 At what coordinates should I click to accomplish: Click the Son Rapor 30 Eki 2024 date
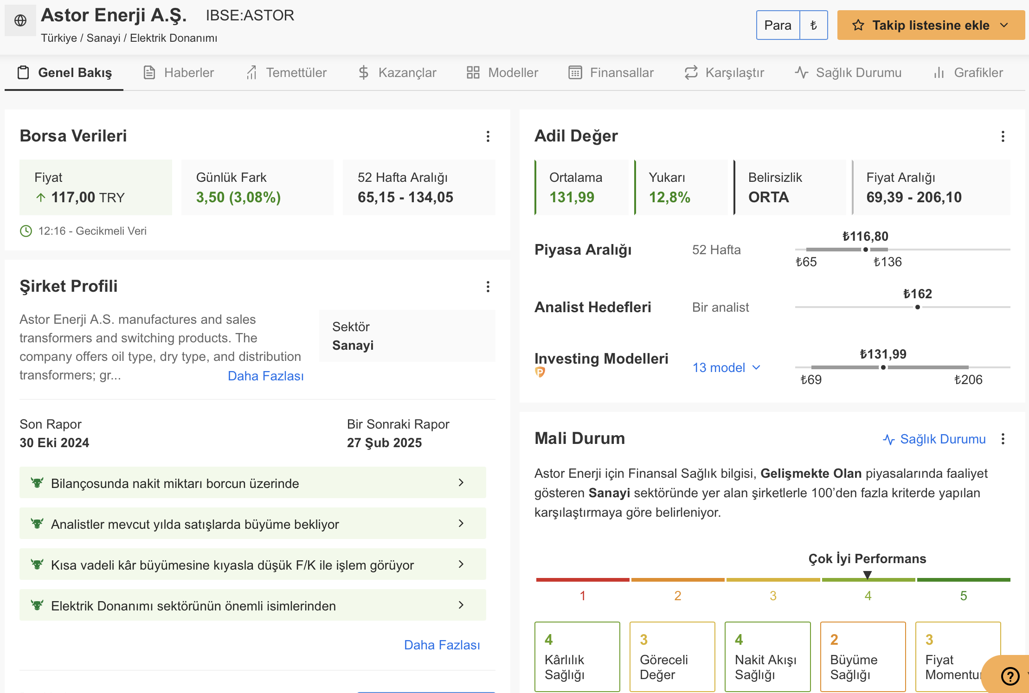click(x=54, y=443)
